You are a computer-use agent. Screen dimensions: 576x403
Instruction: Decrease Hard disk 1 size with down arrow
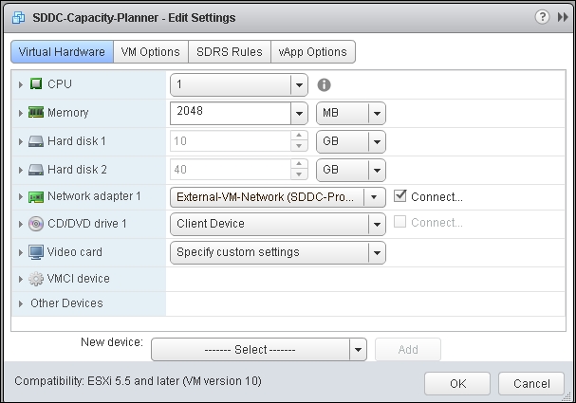299,146
